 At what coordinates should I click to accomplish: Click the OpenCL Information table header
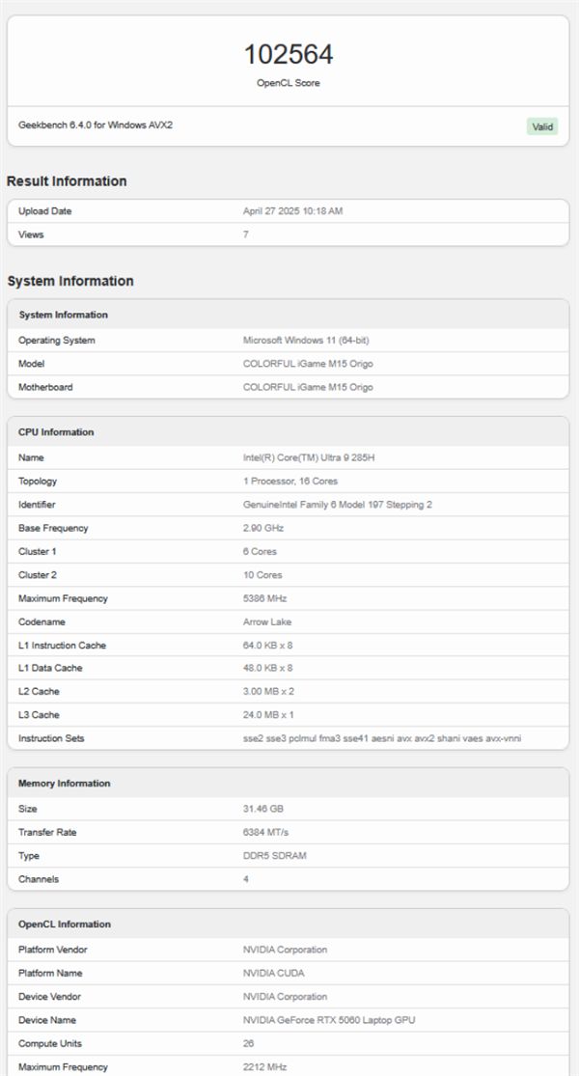[289, 924]
